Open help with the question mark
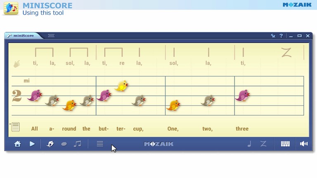This screenshot has width=317, height=178. [x=282, y=36]
